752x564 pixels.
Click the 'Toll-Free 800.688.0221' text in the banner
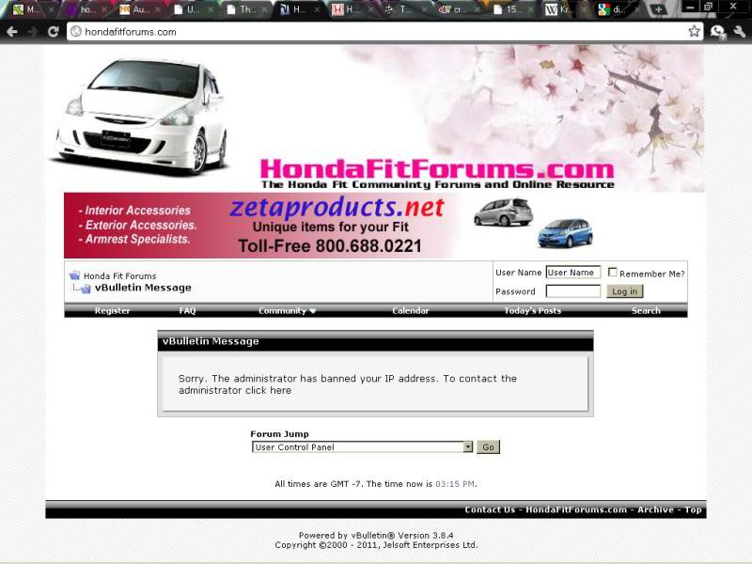point(330,246)
